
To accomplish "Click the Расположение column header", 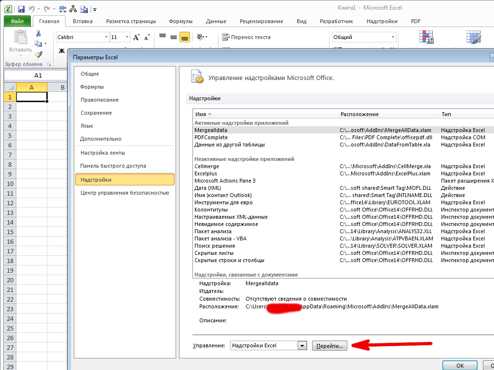I will click(x=389, y=114).
